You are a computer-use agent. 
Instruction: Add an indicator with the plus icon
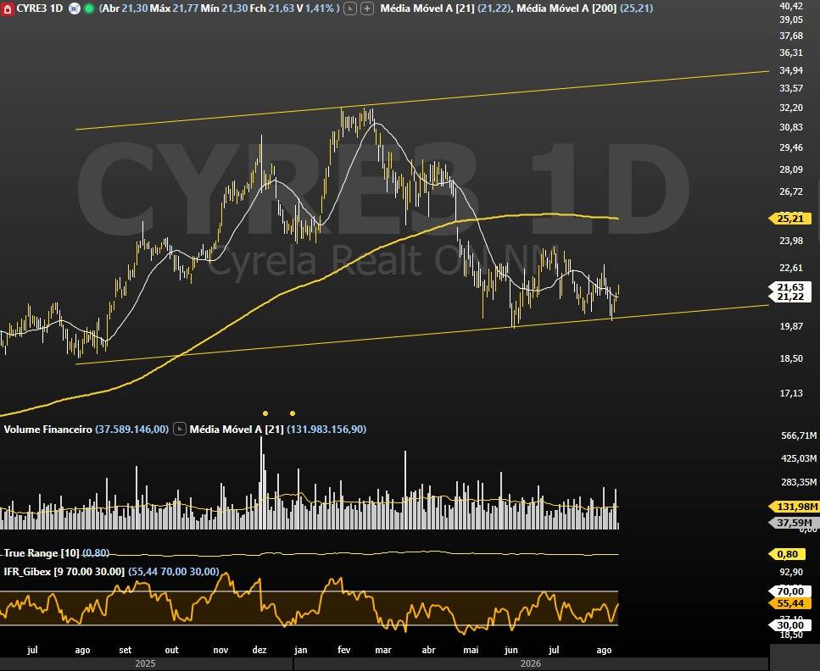coord(368,8)
